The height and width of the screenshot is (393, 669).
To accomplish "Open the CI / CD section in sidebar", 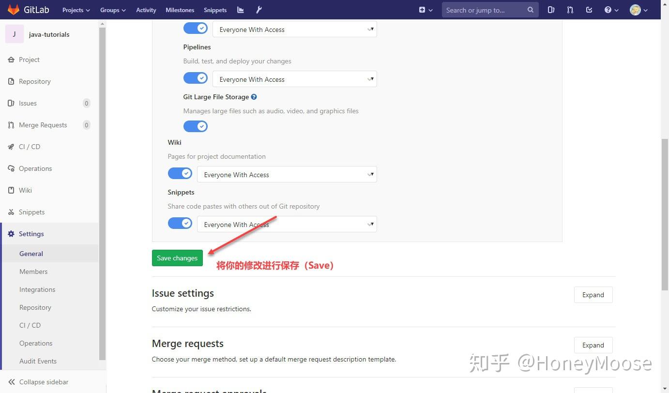I will 29,147.
